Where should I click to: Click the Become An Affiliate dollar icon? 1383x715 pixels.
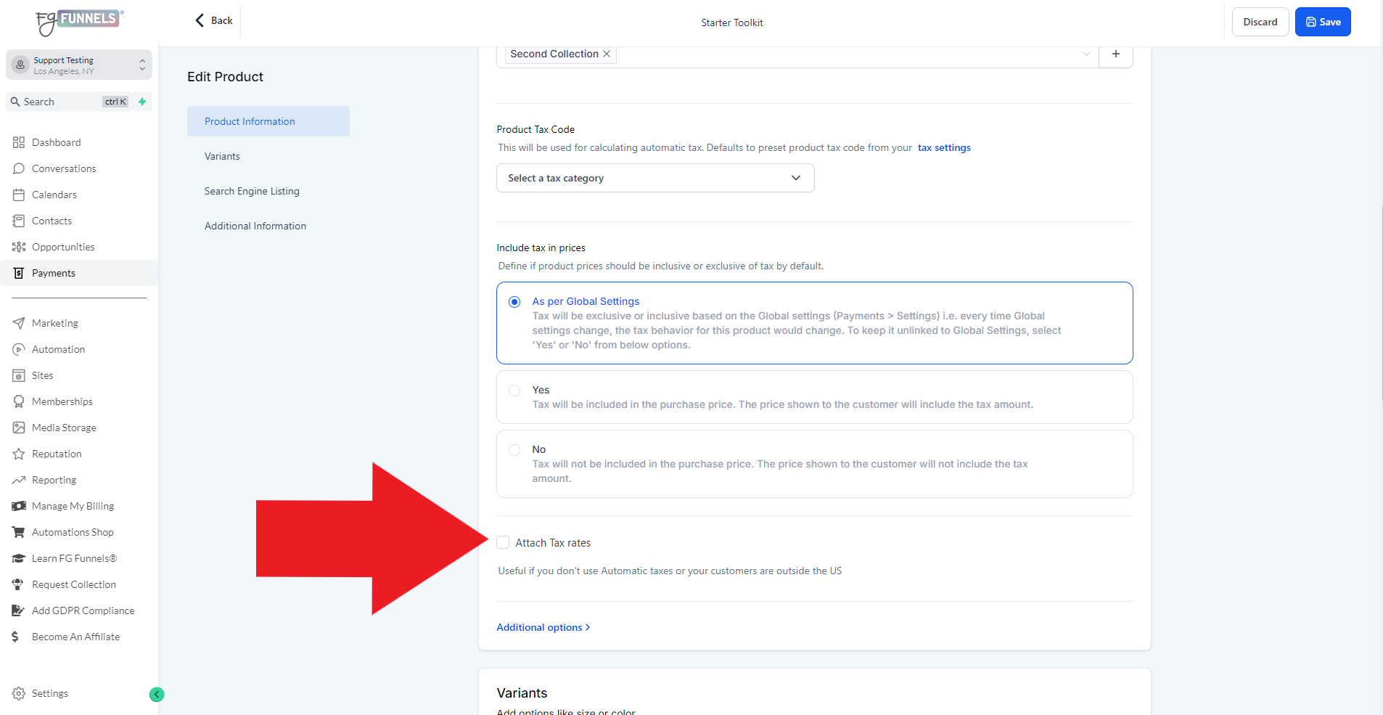(x=15, y=637)
